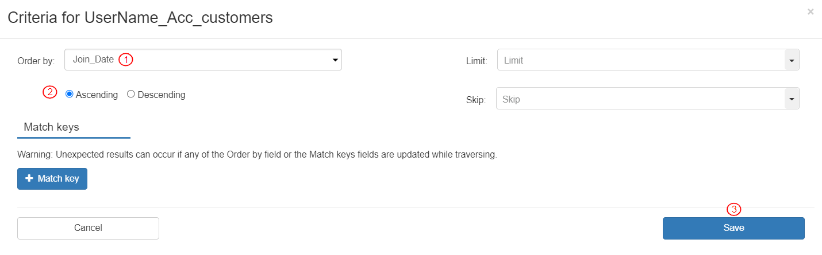
Task: Close the criteria dialog with the X
Action: pos(811,11)
